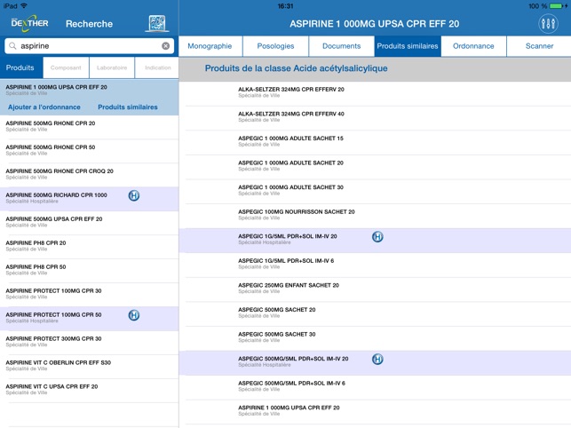Select ASPIRINE PROTECT 300MG CPR 30

click(89, 343)
